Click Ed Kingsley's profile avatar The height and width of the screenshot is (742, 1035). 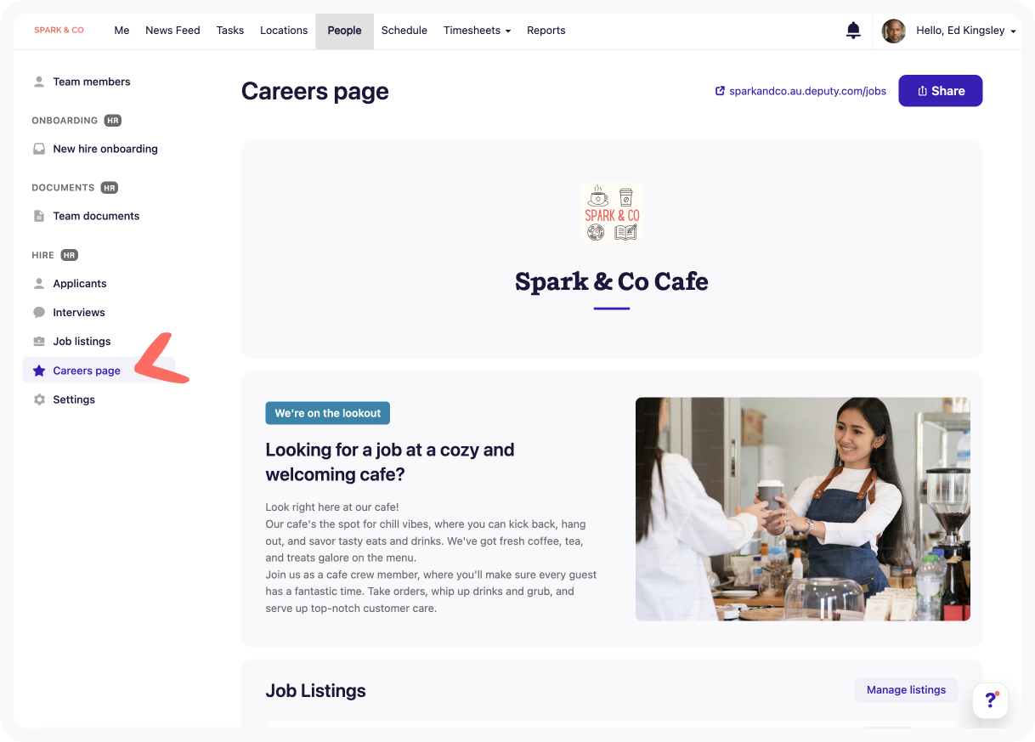pyautogui.click(x=893, y=31)
